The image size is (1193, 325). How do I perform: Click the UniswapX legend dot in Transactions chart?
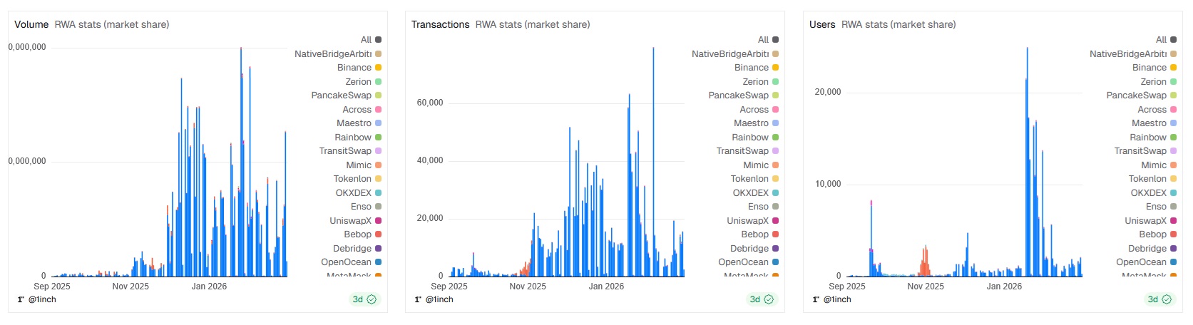click(x=775, y=221)
